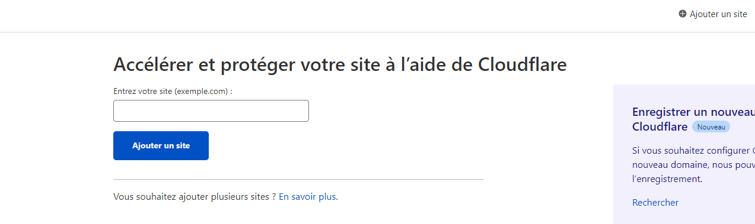Open the "En savoir plus" link
755x224 pixels.
coord(307,196)
